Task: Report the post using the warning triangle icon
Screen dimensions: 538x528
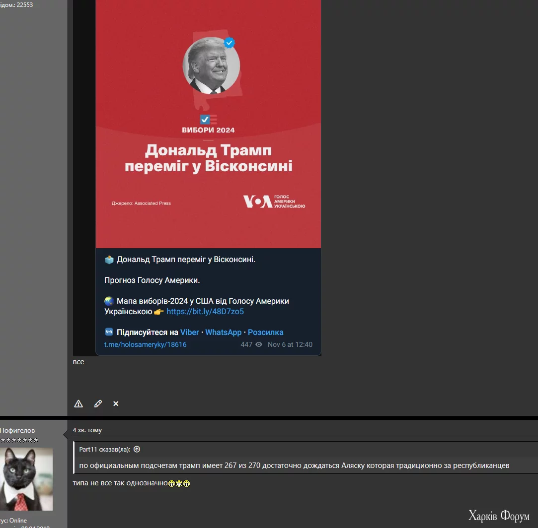Action: click(x=78, y=403)
